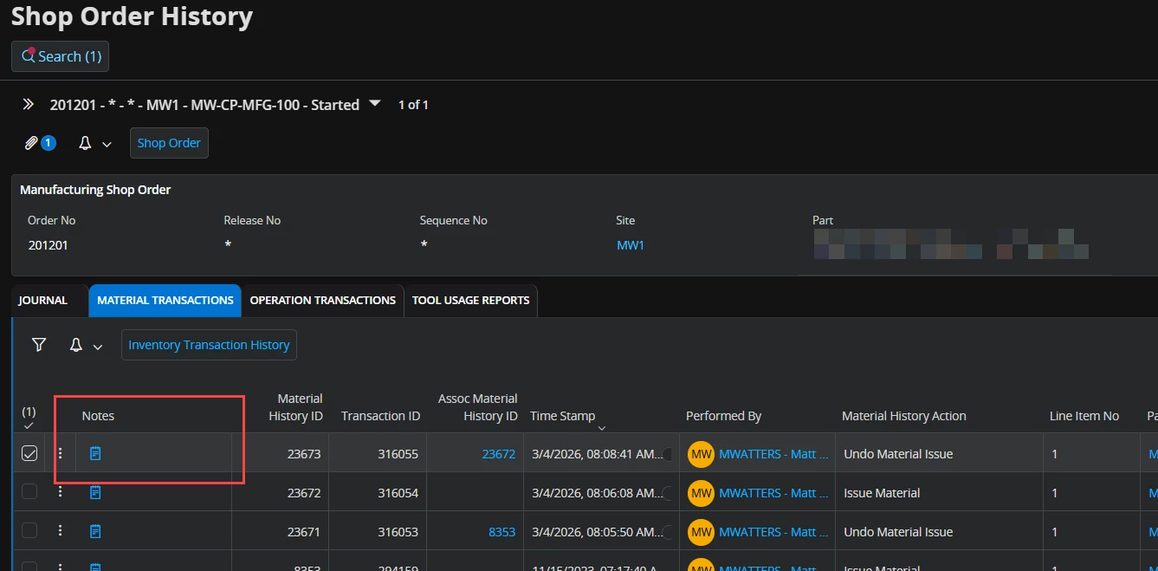
Task: Switch to the Operation Transactions tab
Action: 322,301
